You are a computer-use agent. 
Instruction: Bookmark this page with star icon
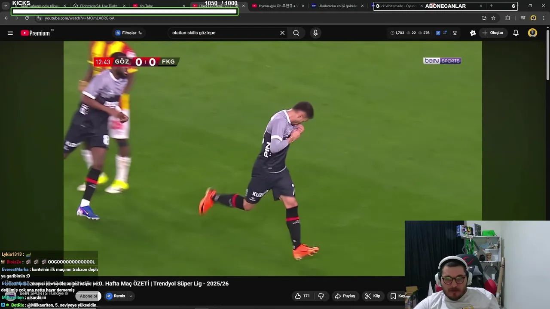[493, 18]
